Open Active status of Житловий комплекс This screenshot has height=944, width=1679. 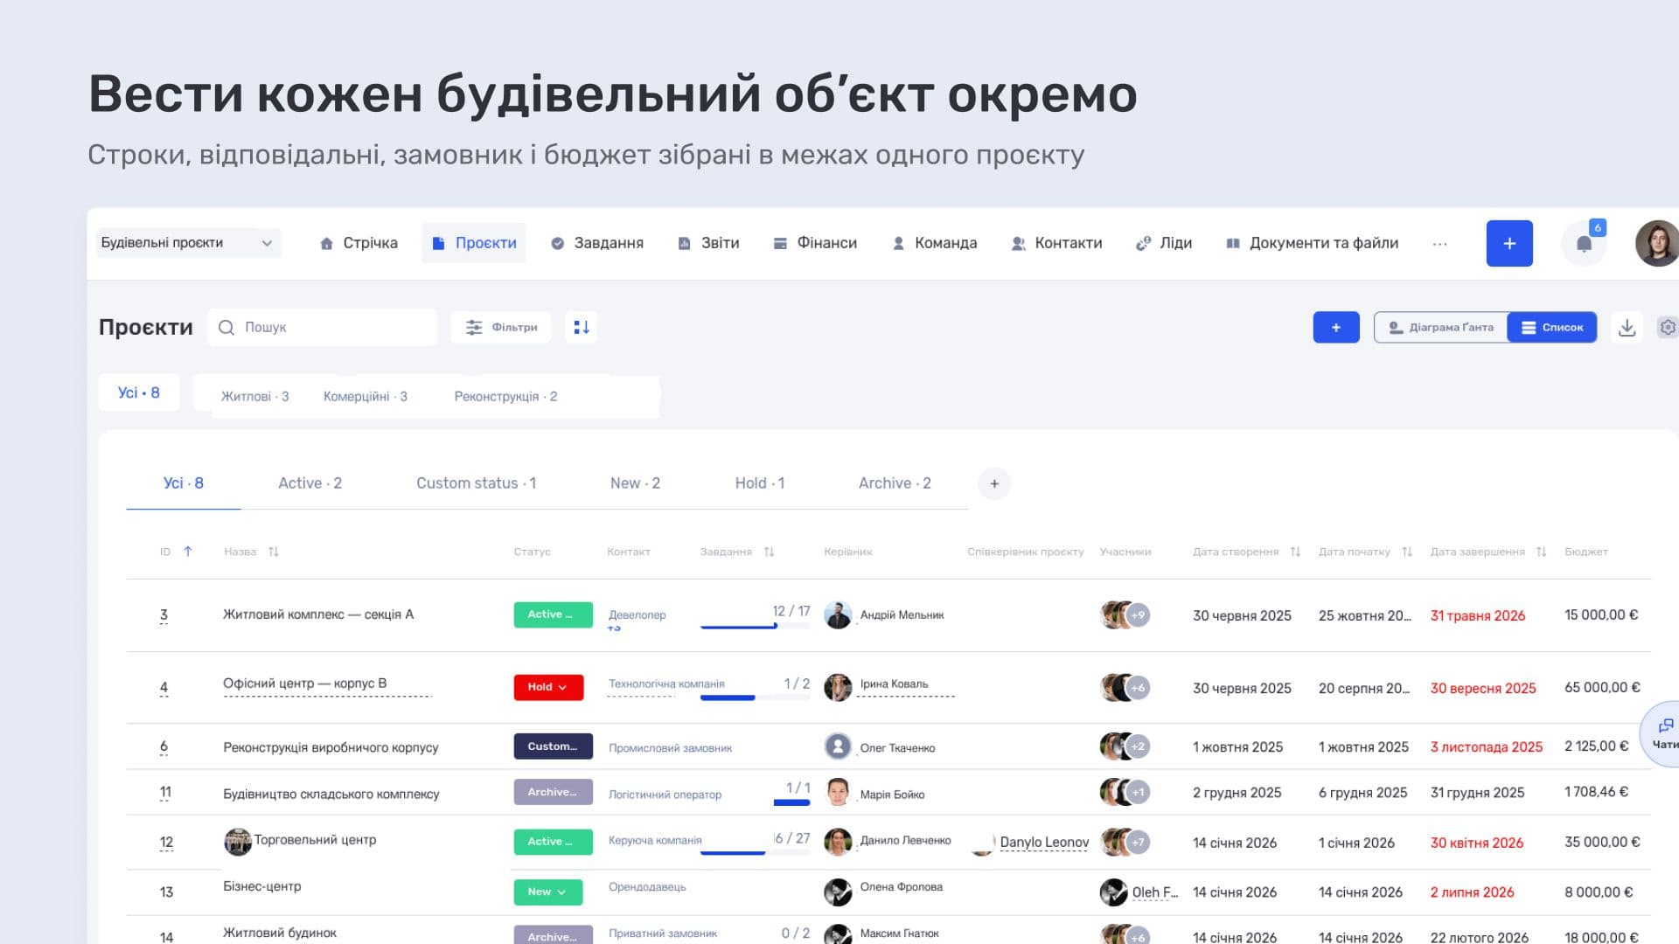pyautogui.click(x=553, y=614)
